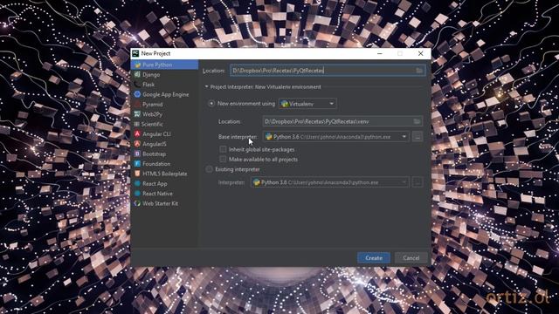
Task: Minimize the New Project dialog
Action: pyautogui.click(x=380, y=53)
